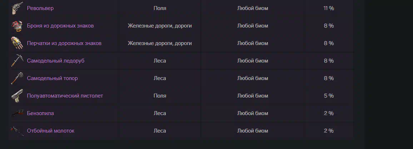Open the Броня из дорожных знаков link

coord(60,26)
